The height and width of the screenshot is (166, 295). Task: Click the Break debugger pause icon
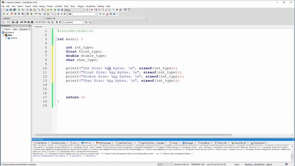[x=117, y=10]
